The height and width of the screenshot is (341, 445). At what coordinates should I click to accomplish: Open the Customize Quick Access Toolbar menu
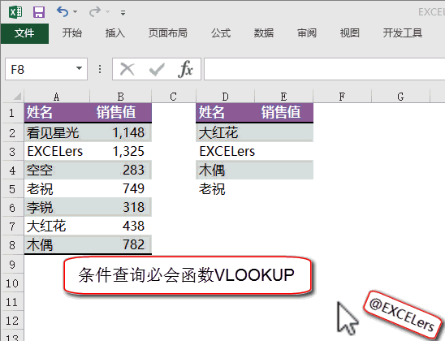(x=123, y=13)
